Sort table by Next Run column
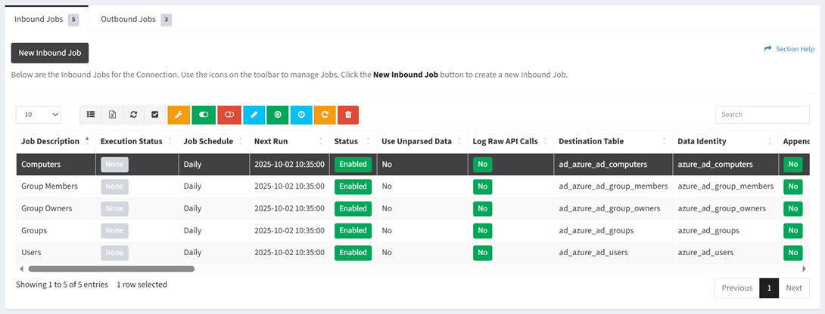Screen dimensions: 825x314 270,141
